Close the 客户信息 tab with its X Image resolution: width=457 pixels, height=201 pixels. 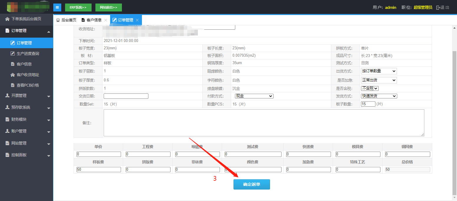point(106,20)
